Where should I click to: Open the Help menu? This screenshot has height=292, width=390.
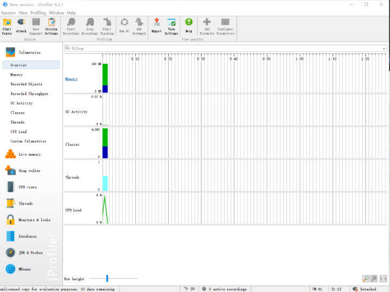71,13
